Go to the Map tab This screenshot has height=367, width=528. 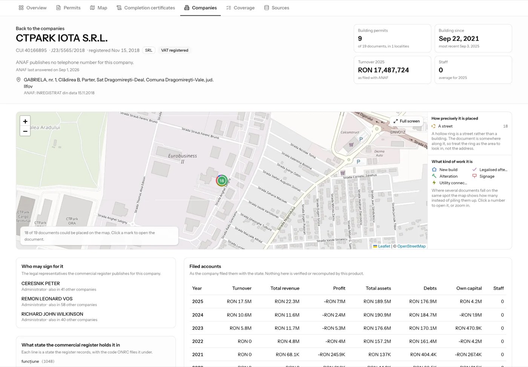pyautogui.click(x=98, y=8)
